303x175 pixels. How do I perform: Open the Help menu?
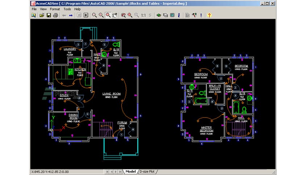point(78,9)
